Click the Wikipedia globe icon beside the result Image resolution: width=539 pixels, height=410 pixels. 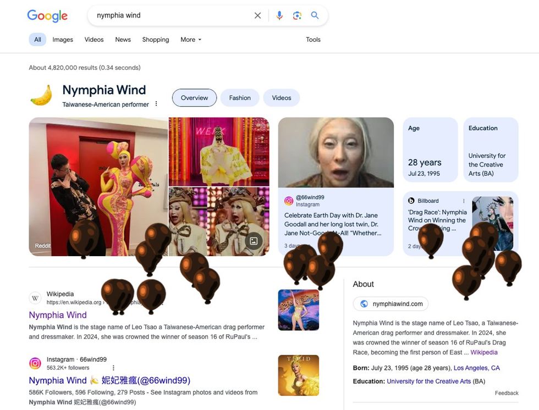click(x=35, y=298)
